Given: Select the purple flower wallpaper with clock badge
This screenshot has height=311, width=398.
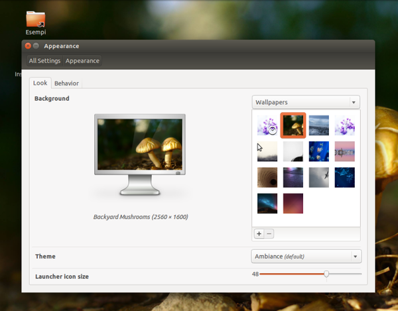Looking at the screenshot, I should (267, 125).
